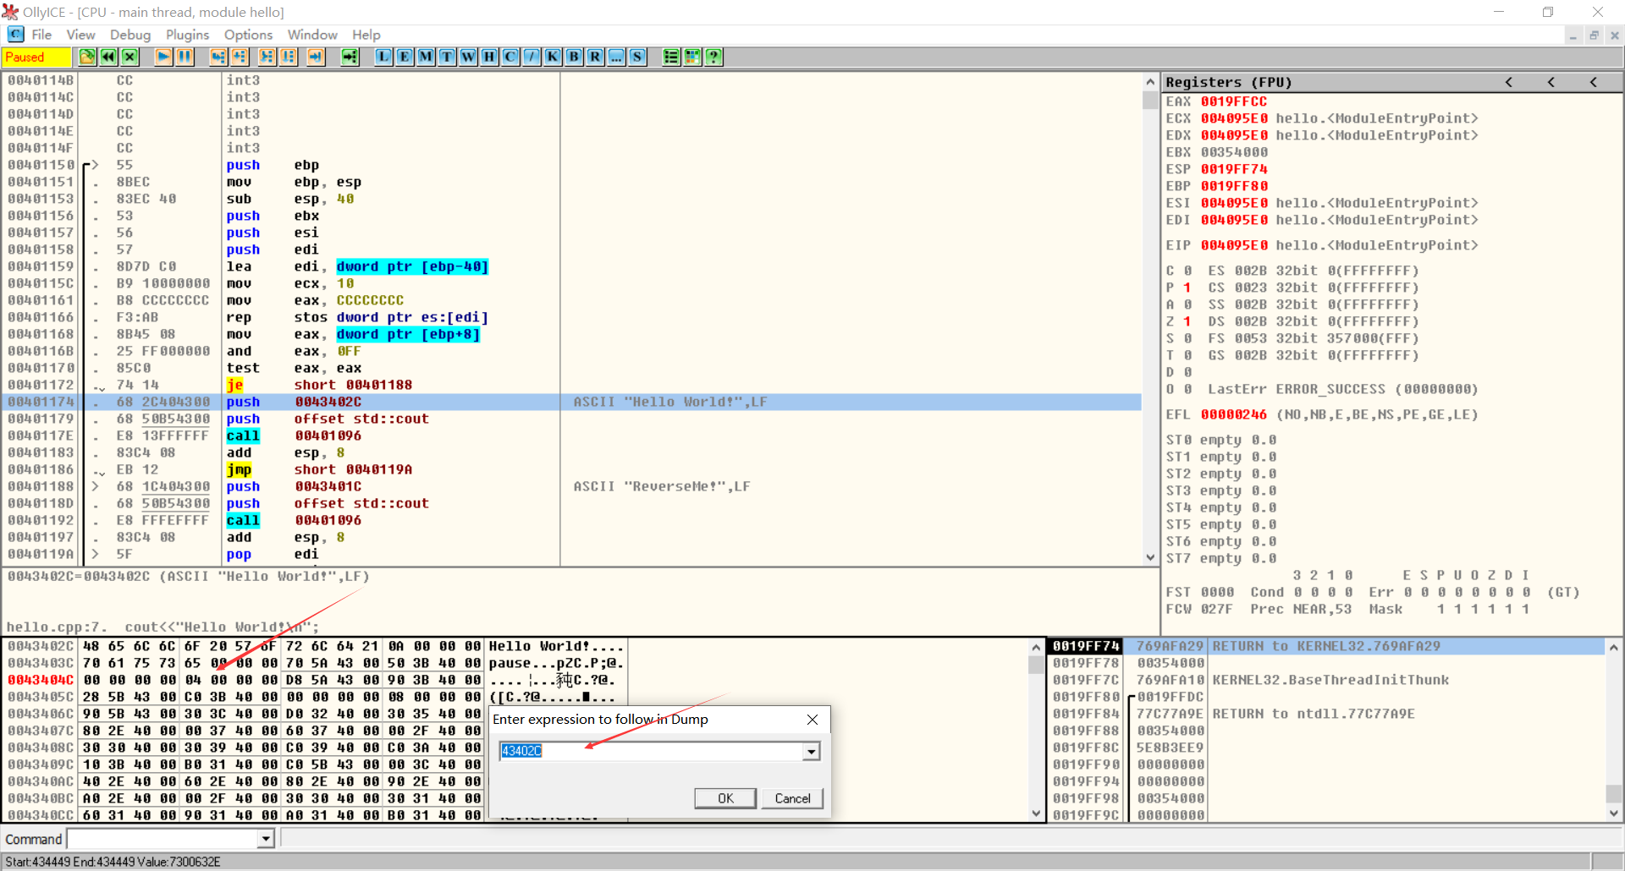Open the Plugins menu

pyautogui.click(x=187, y=35)
